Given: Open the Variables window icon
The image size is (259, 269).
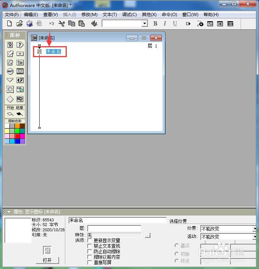Looking at the screenshot, I should point(220,24).
